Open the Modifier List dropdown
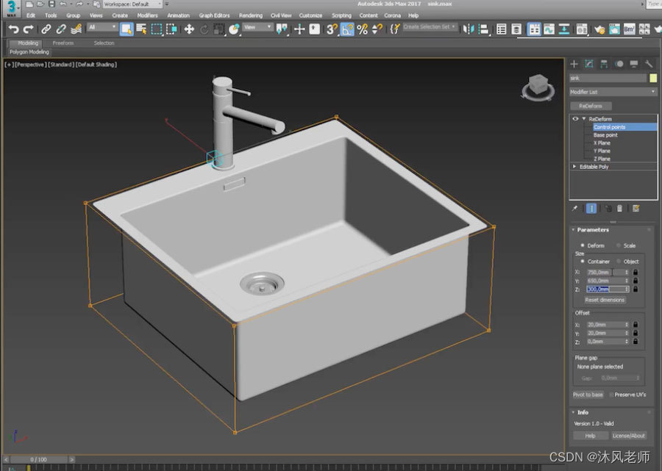 coord(613,91)
